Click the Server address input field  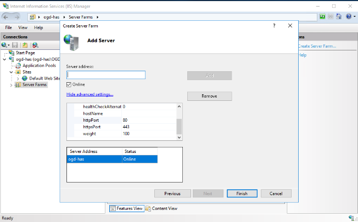(106, 75)
